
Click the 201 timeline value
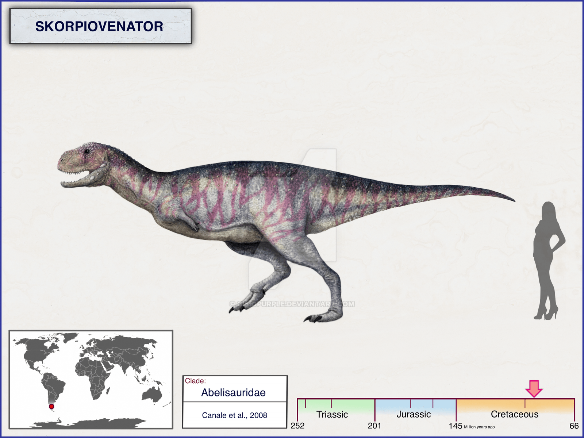(x=374, y=426)
